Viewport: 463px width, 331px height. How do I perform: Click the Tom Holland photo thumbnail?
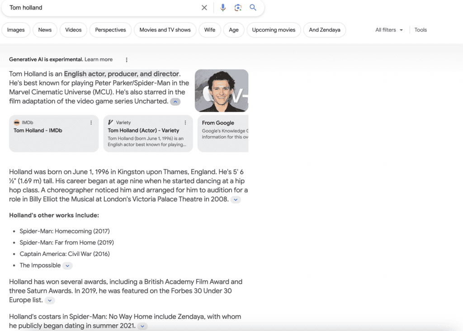[222, 90]
